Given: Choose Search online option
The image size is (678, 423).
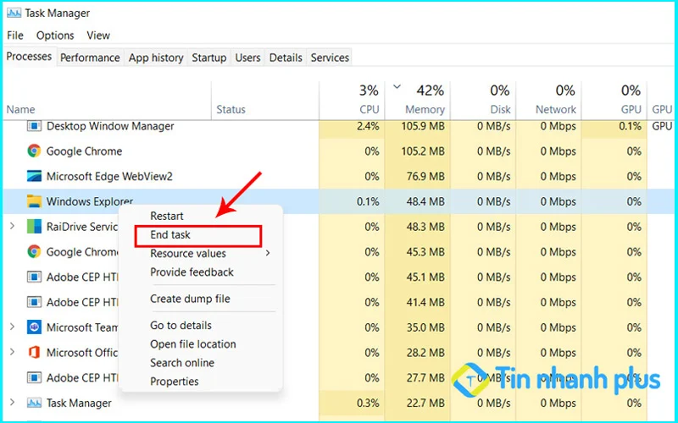Looking at the screenshot, I should 182,363.
